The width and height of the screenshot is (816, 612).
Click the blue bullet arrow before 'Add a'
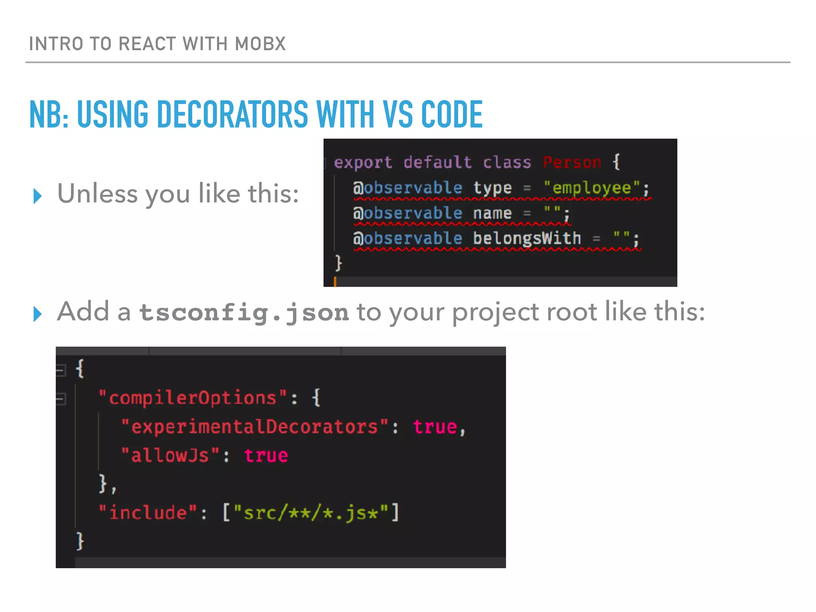click(38, 314)
